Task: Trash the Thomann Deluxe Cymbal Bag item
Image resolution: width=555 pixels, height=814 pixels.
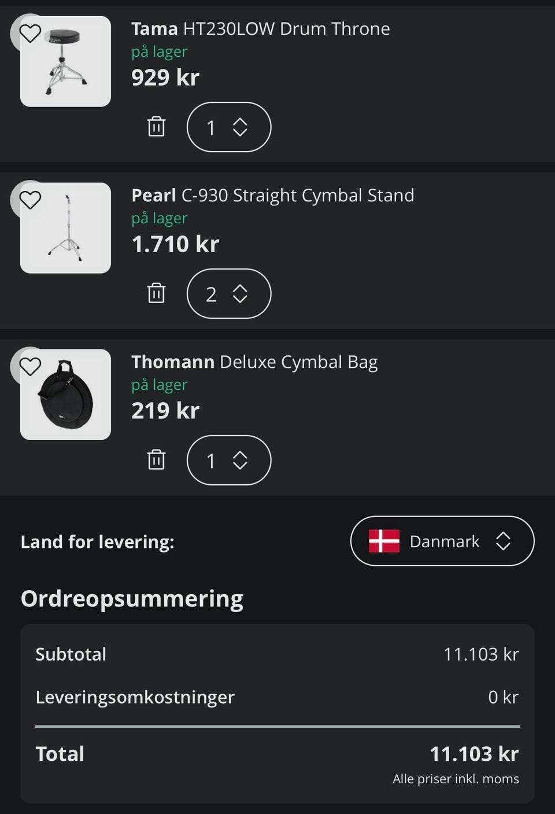Action: [156, 460]
